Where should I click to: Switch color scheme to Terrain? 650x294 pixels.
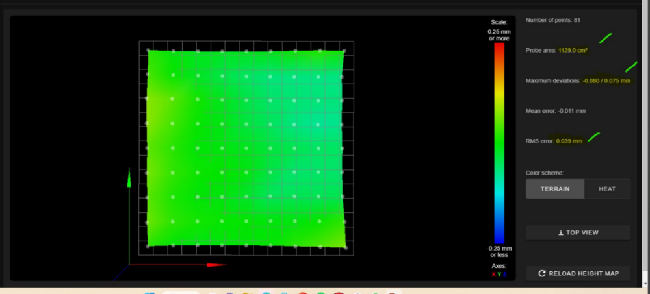(555, 189)
